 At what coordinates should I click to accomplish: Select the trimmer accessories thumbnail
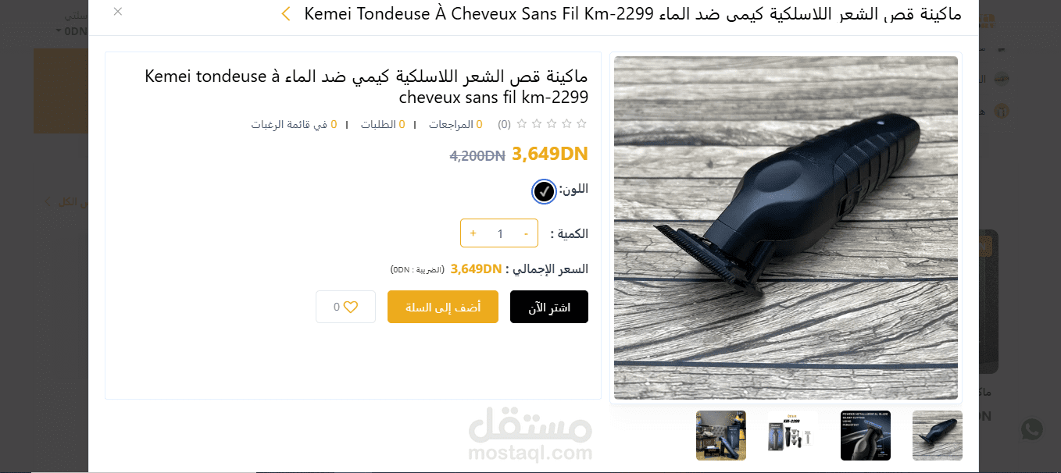721,436
